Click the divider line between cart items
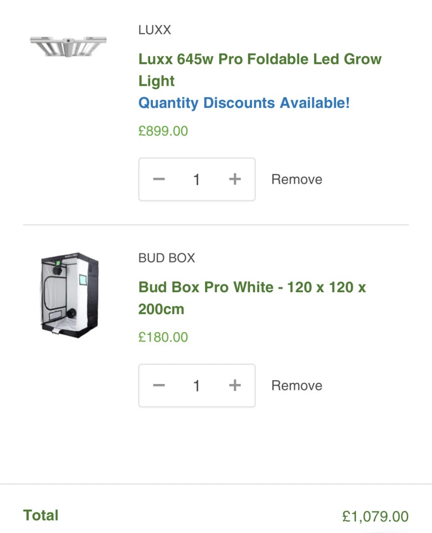 tap(216, 225)
